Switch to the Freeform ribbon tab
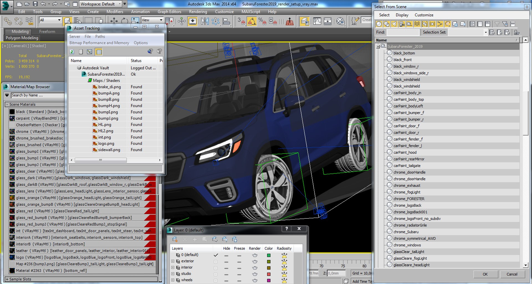Viewport: 532px width, 284px height. (47, 32)
